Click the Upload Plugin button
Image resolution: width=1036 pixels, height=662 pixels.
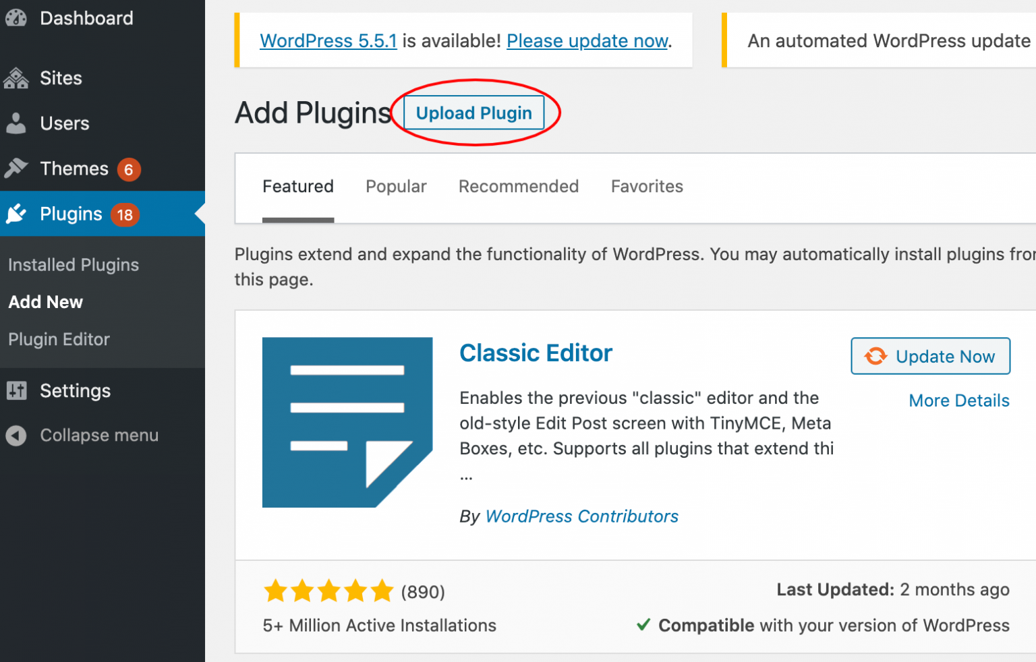473,113
